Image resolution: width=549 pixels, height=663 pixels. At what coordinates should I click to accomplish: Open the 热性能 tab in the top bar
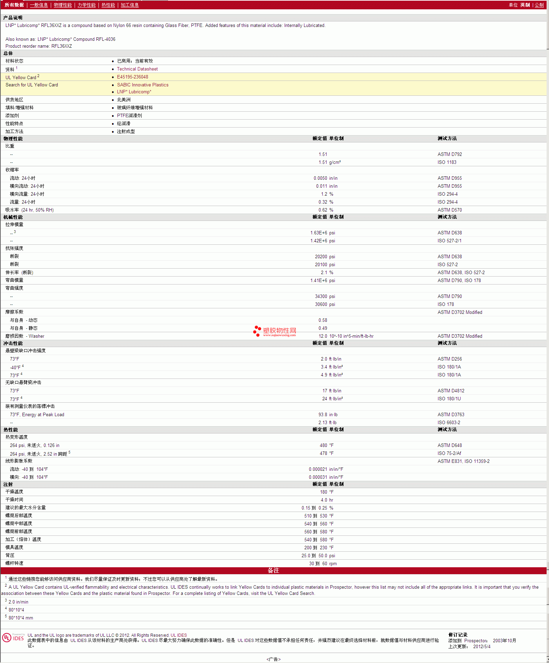[x=108, y=5]
